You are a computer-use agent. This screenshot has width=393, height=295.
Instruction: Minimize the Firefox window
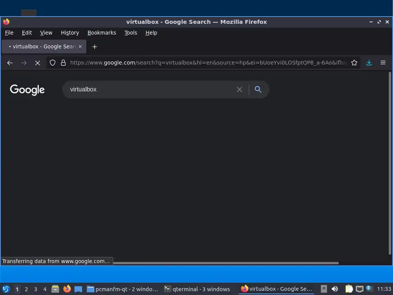coord(371,22)
